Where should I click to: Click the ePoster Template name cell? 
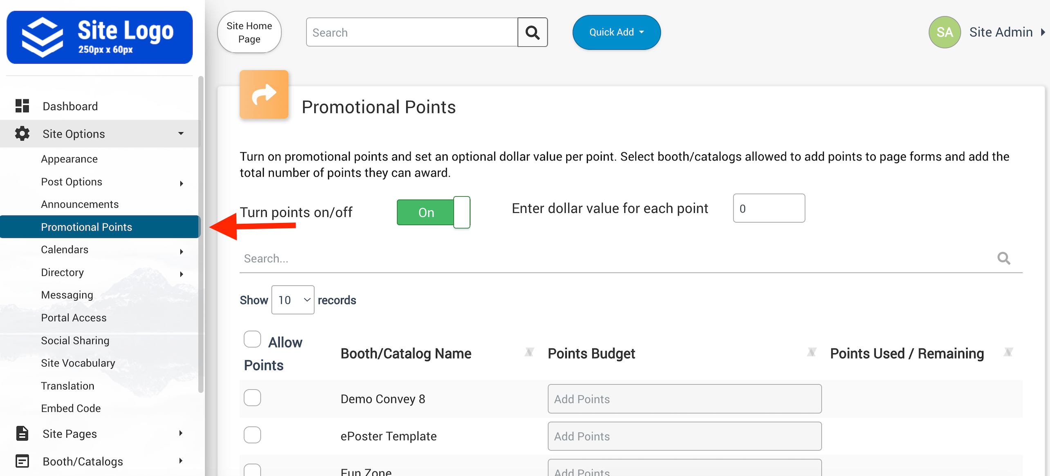388,436
